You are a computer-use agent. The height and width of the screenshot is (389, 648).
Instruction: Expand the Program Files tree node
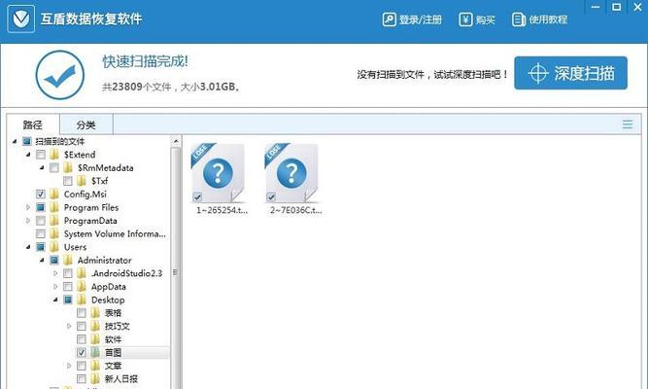click(x=28, y=207)
